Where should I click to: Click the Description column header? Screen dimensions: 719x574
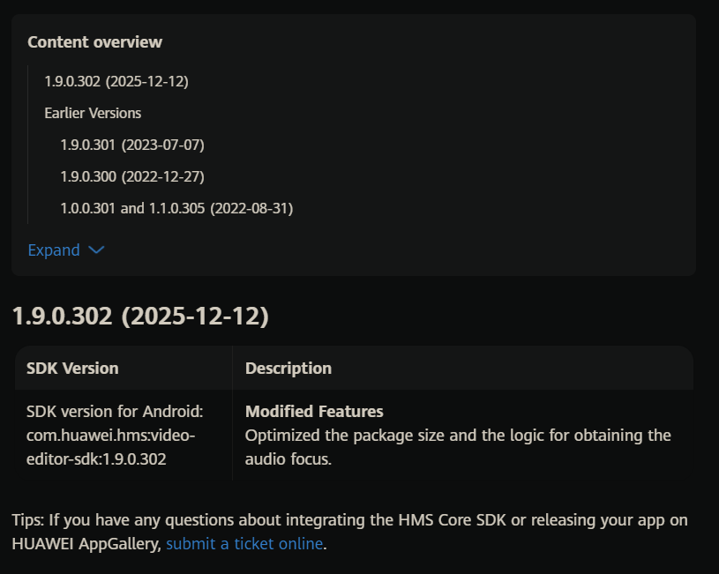click(288, 369)
